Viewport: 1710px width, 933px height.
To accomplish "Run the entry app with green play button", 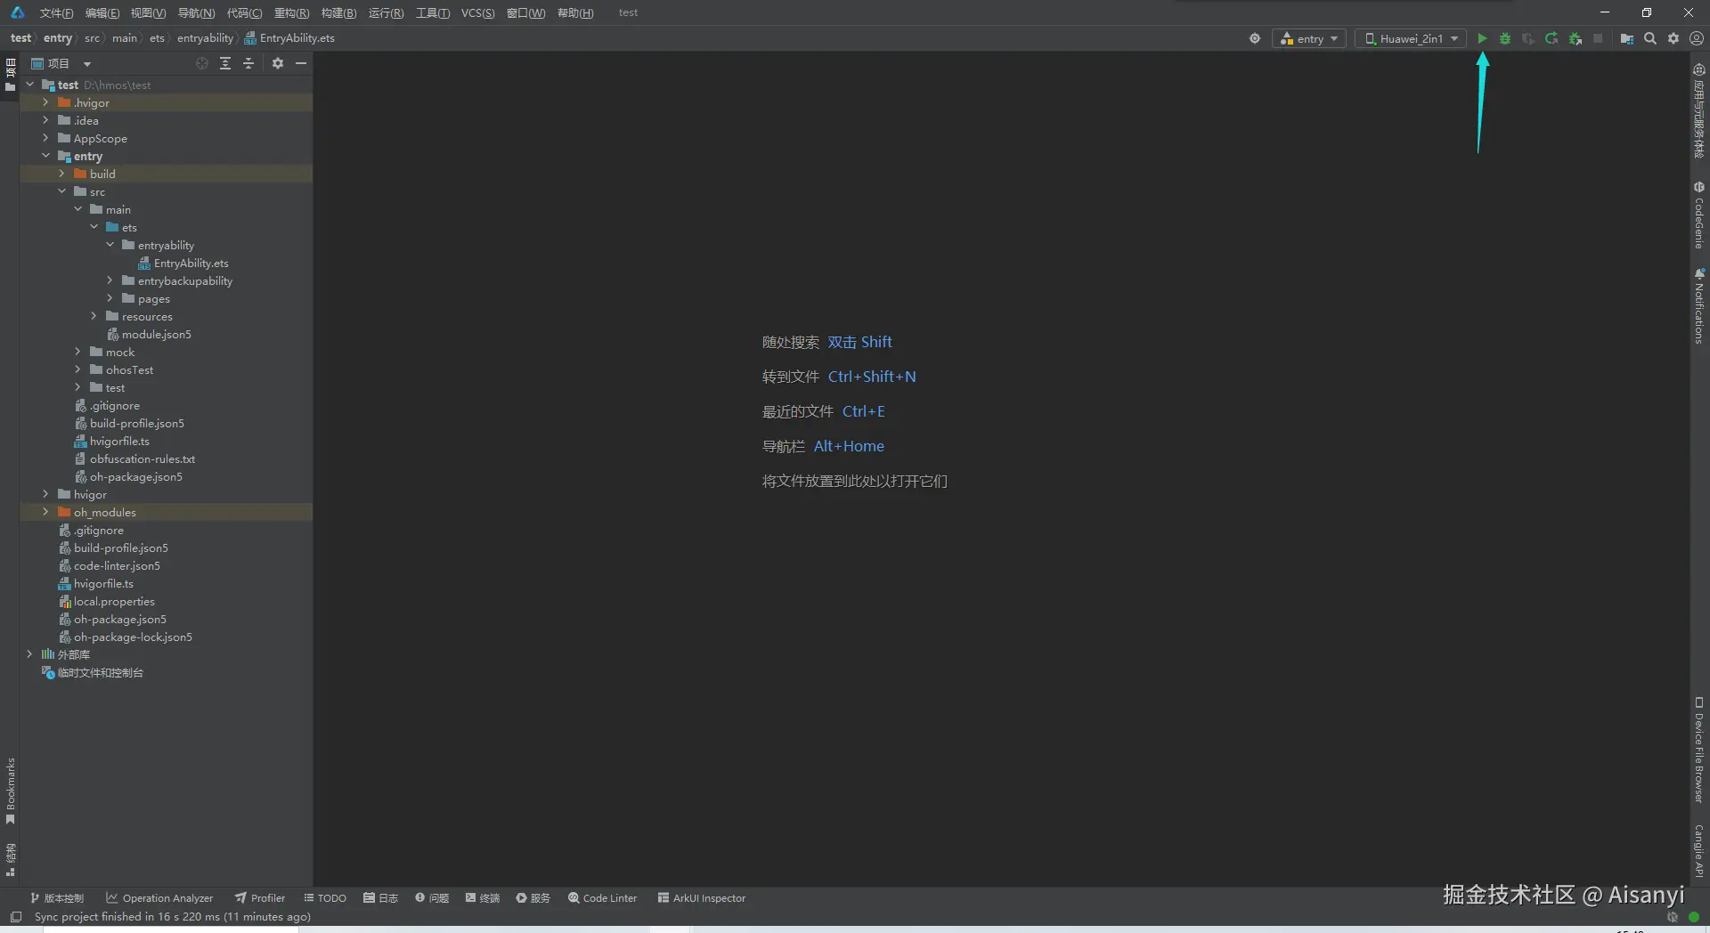I will pos(1482,38).
